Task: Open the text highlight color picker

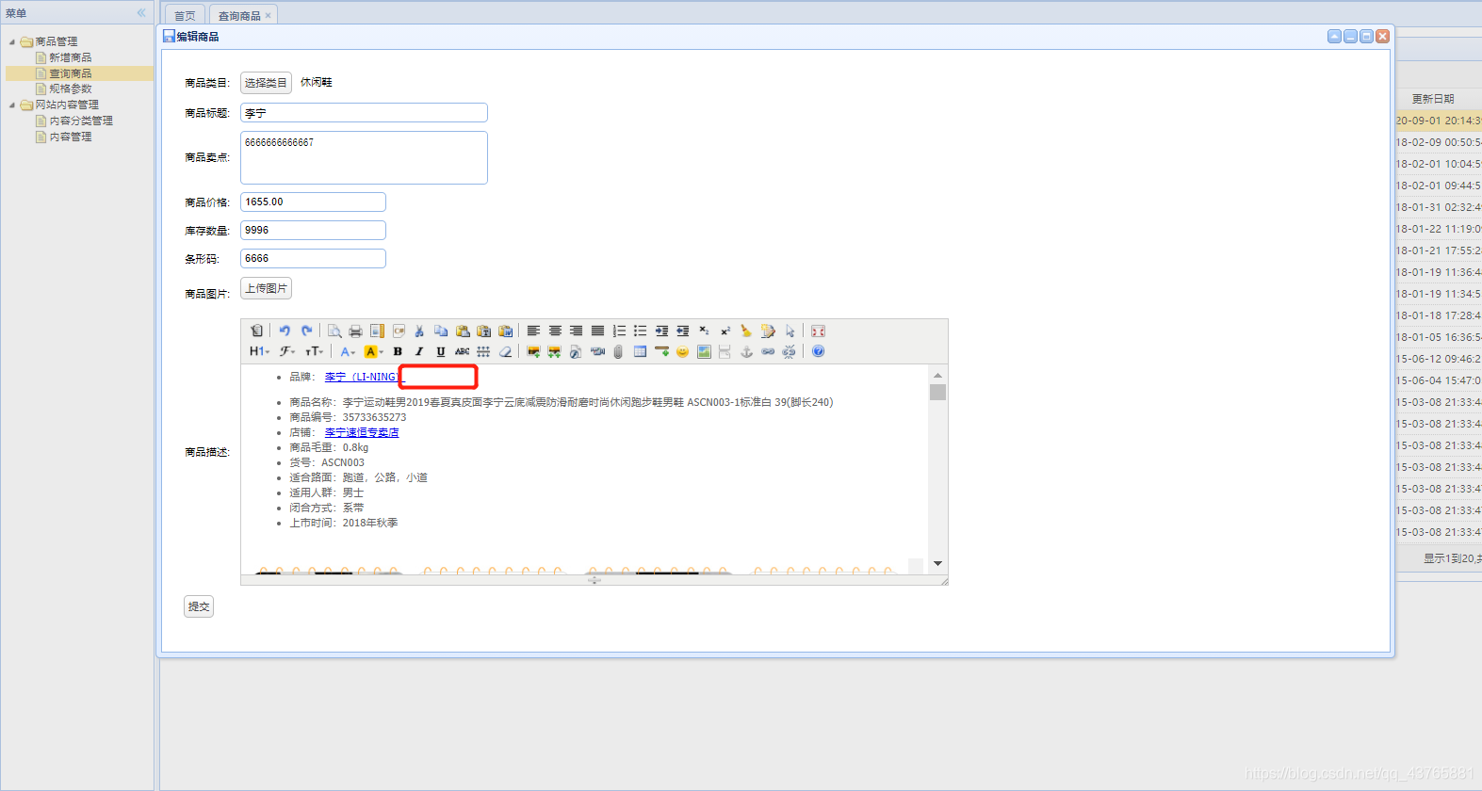Action: pyautogui.click(x=374, y=351)
